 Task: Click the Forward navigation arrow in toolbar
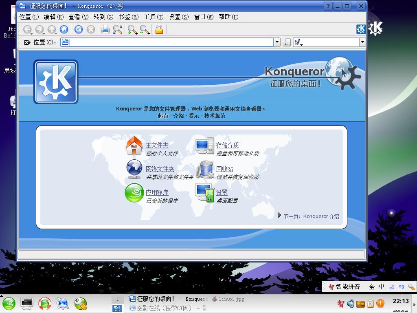[40, 29]
